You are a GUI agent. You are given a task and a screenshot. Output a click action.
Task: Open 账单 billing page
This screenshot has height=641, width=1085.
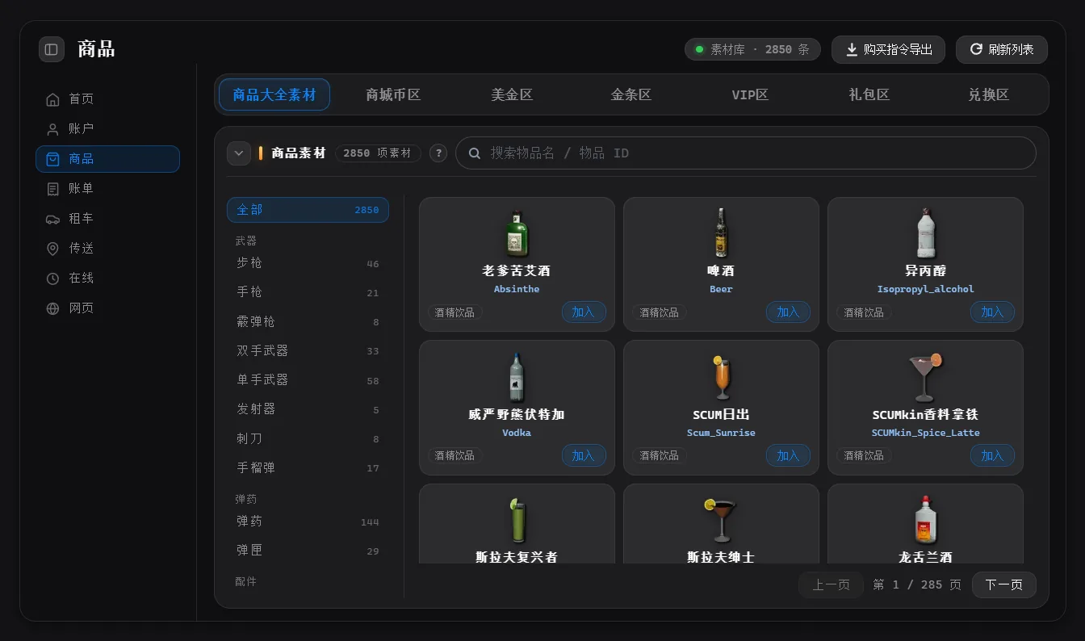(x=107, y=189)
